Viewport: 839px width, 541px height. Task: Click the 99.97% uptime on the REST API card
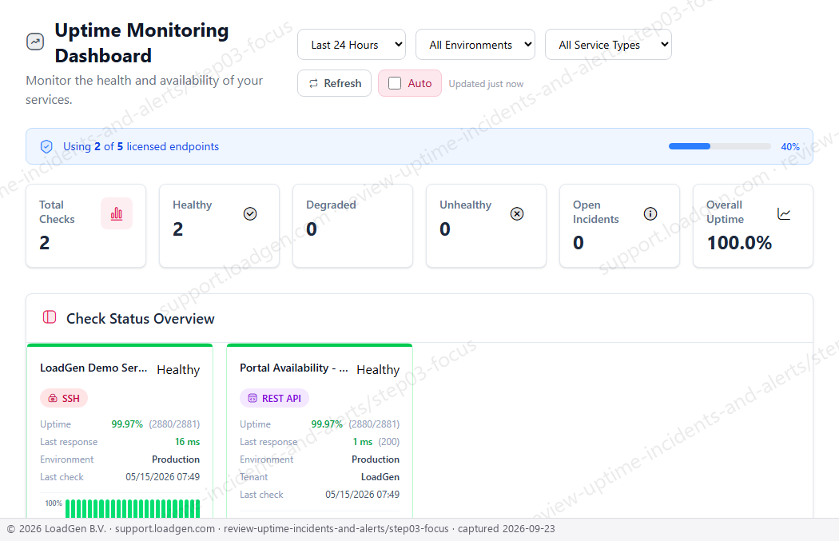(x=327, y=424)
